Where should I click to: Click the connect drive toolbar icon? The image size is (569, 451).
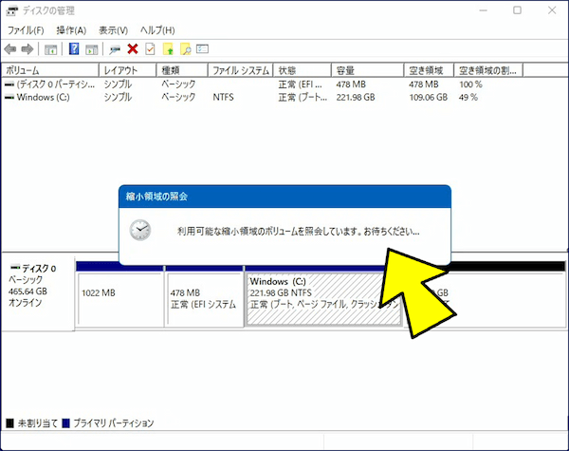[x=115, y=49]
